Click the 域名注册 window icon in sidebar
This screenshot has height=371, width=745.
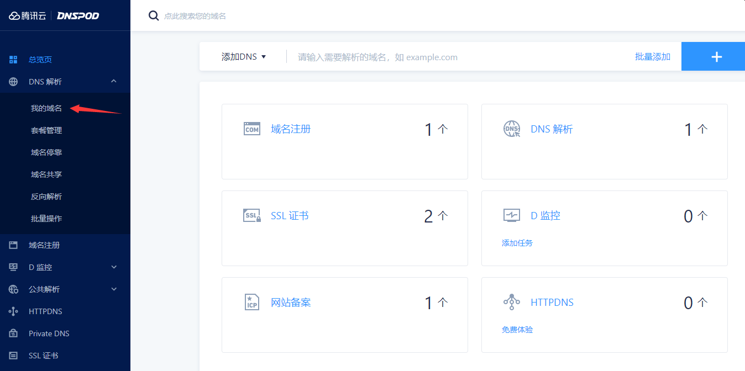[13, 245]
